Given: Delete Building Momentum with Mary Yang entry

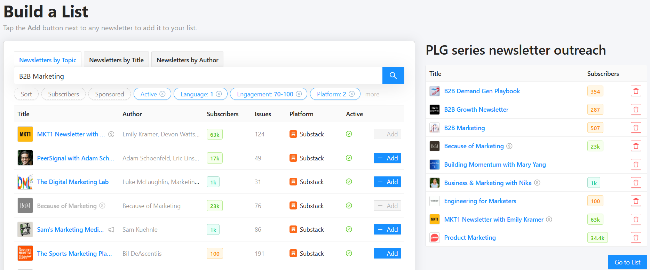Looking at the screenshot, I should coord(636,165).
